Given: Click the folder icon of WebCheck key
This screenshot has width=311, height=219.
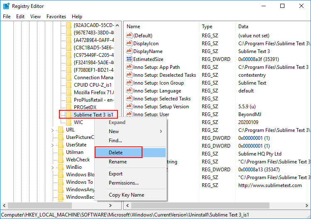Looking at the screenshot, I should coord(61,160).
